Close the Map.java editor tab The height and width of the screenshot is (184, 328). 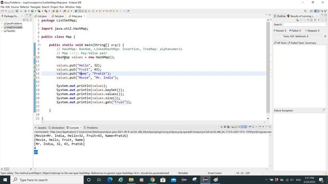85,16
